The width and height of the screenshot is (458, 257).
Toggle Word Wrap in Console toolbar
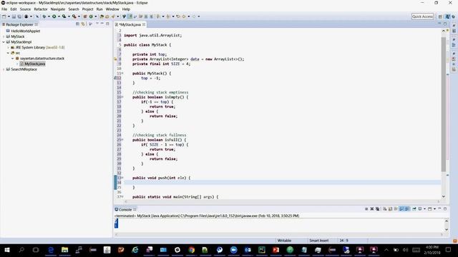click(396, 209)
